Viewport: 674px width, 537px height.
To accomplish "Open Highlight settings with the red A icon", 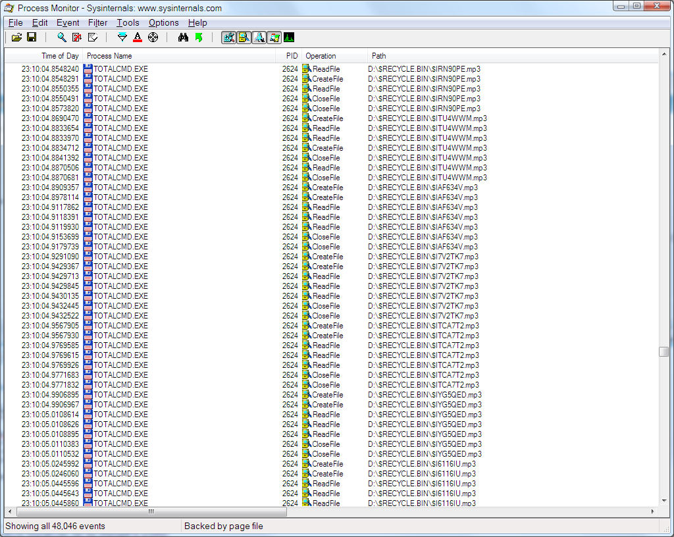I will (138, 38).
